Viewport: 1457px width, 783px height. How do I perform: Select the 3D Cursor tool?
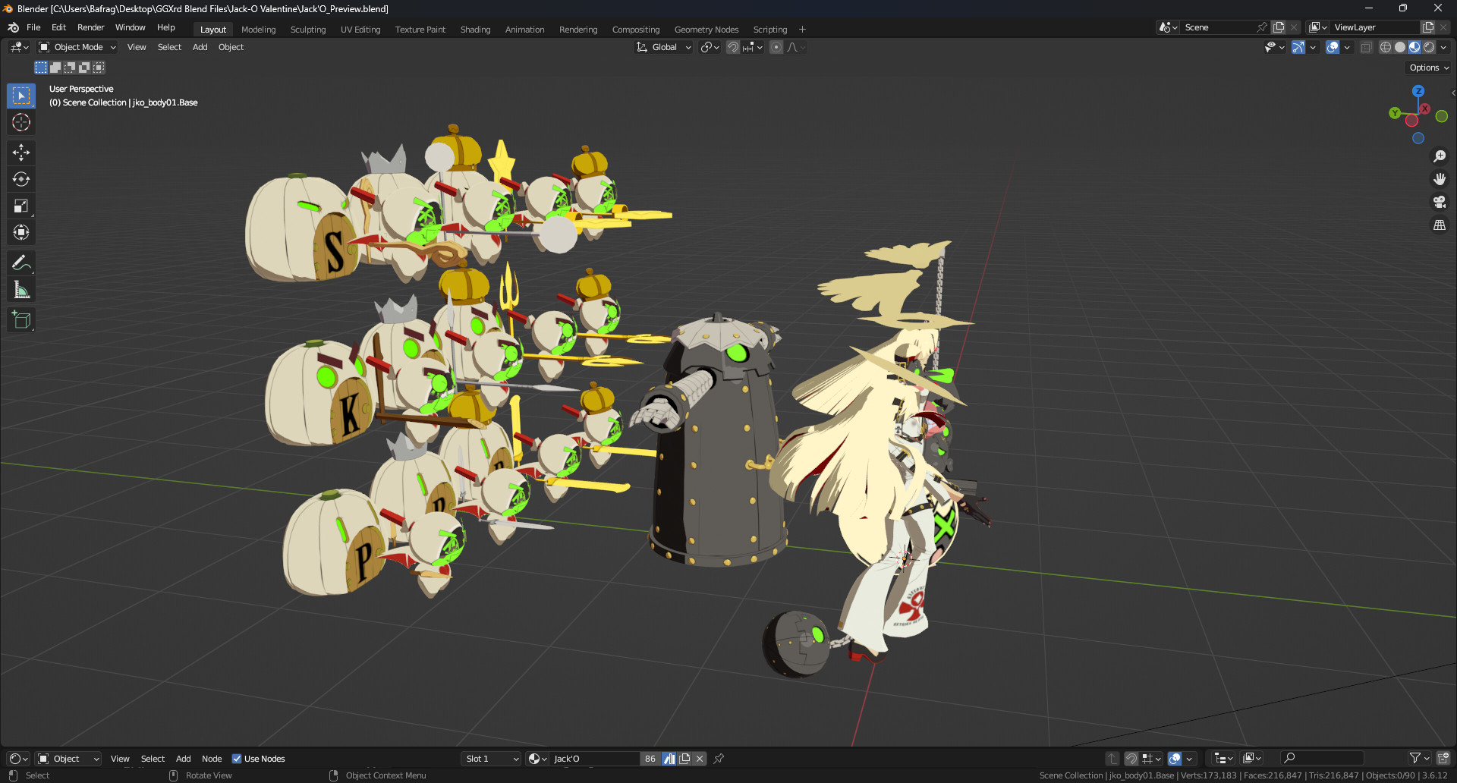pos(21,122)
